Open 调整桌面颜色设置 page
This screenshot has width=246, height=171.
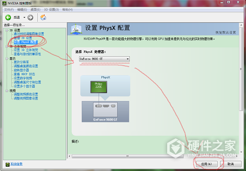point(26,66)
